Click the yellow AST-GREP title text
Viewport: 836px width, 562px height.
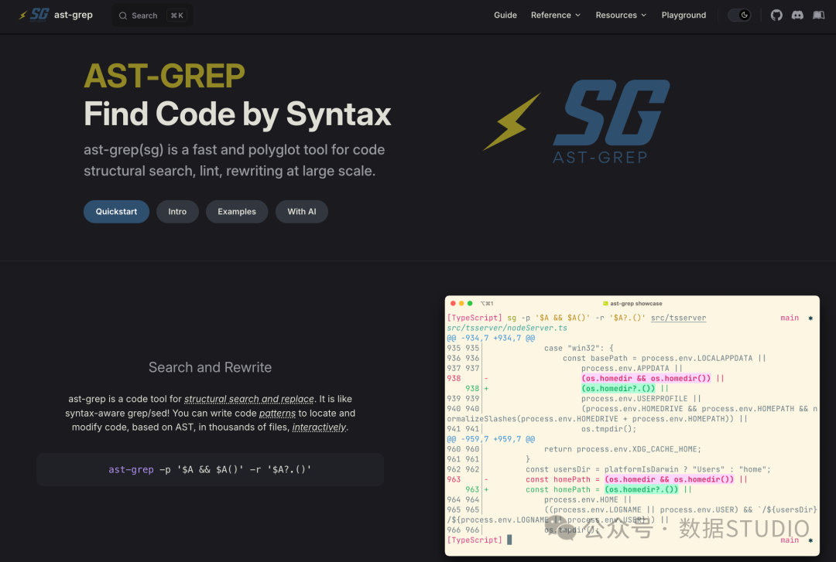[x=164, y=76]
